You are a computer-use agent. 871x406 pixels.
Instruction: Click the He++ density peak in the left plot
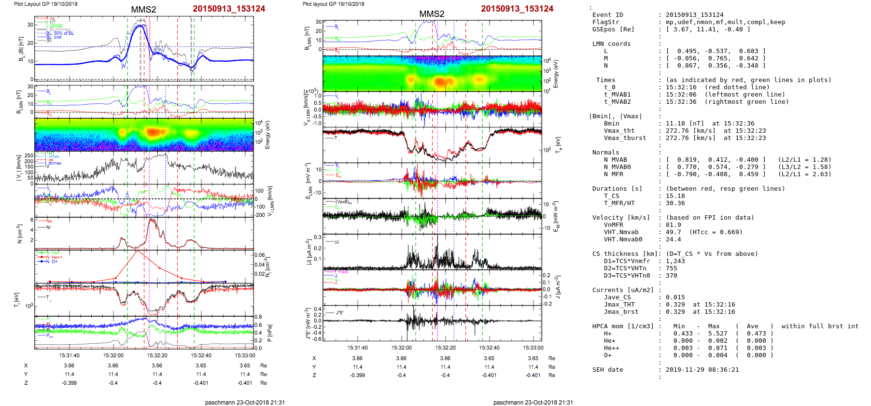[x=138, y=251]
